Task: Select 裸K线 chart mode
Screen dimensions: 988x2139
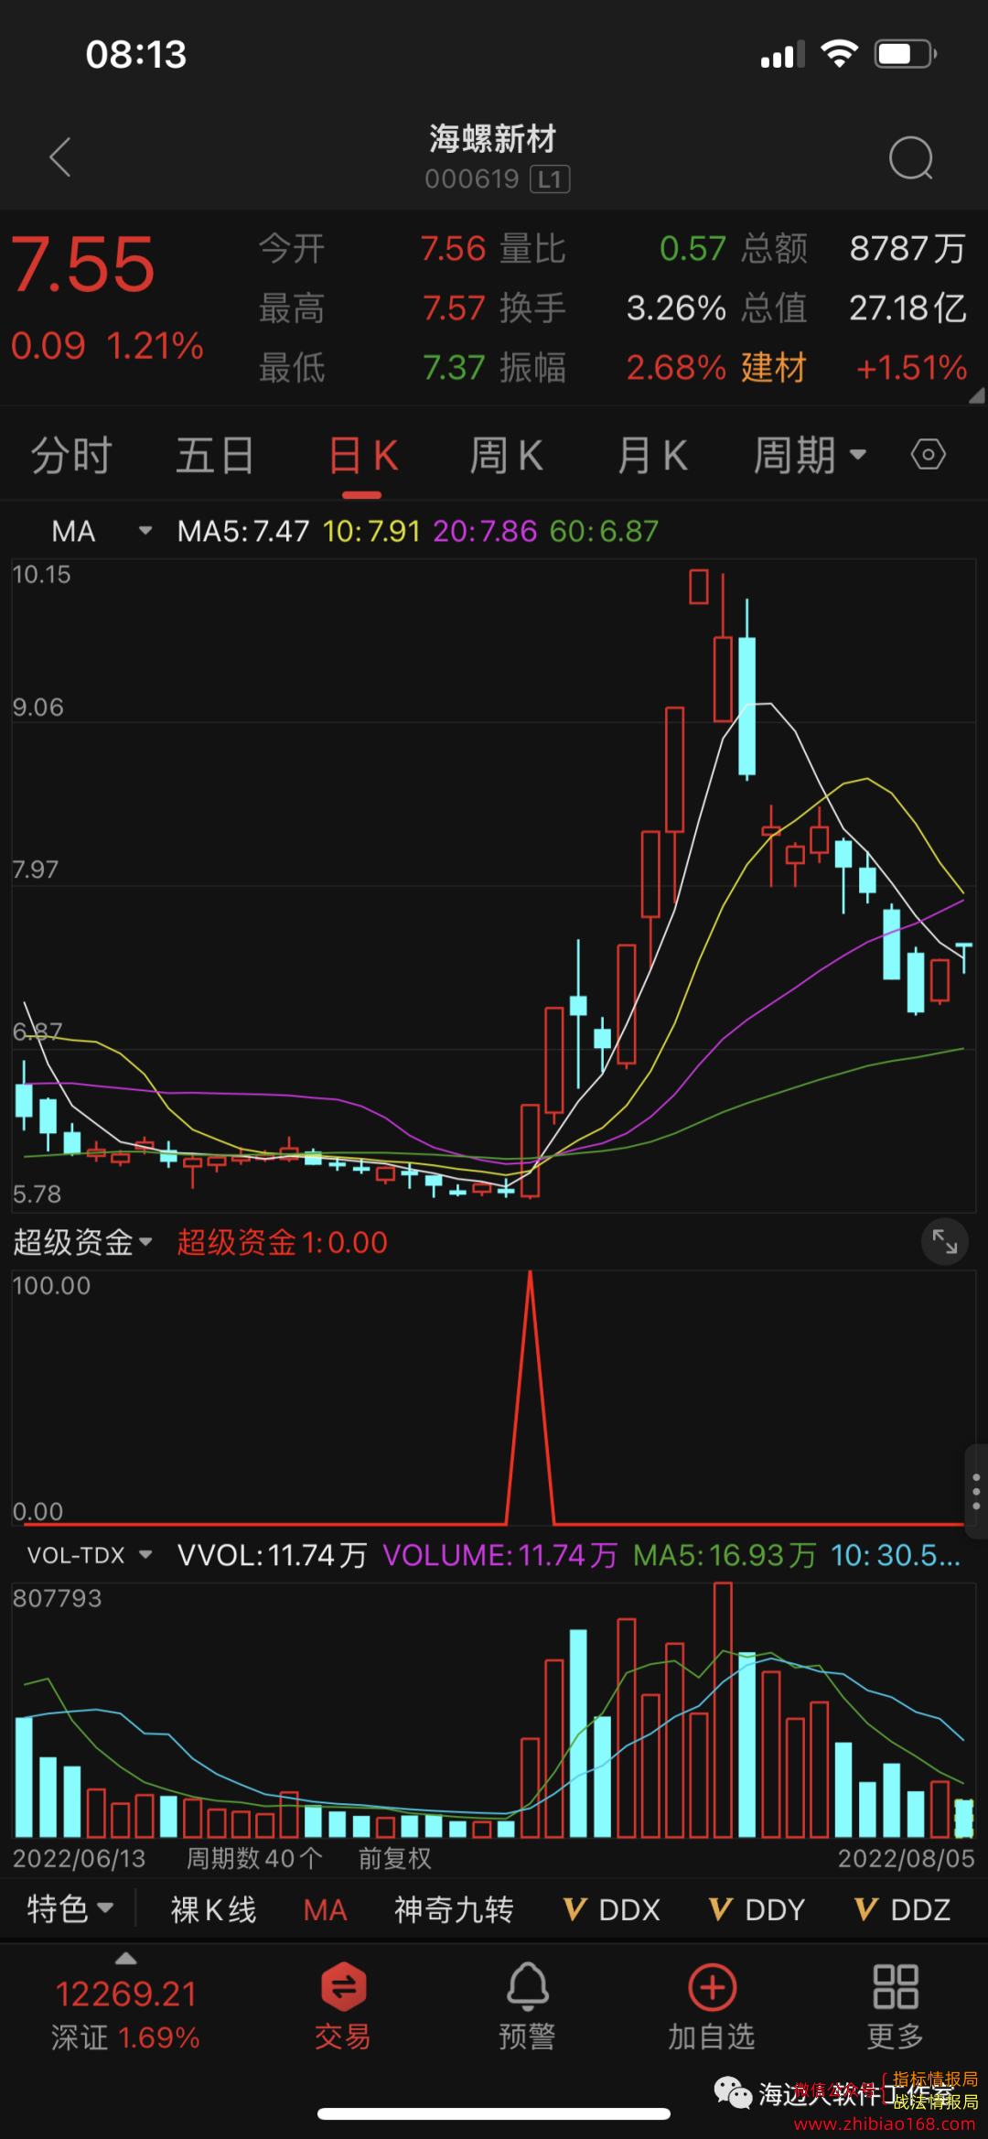Action: coord(213,1909)
